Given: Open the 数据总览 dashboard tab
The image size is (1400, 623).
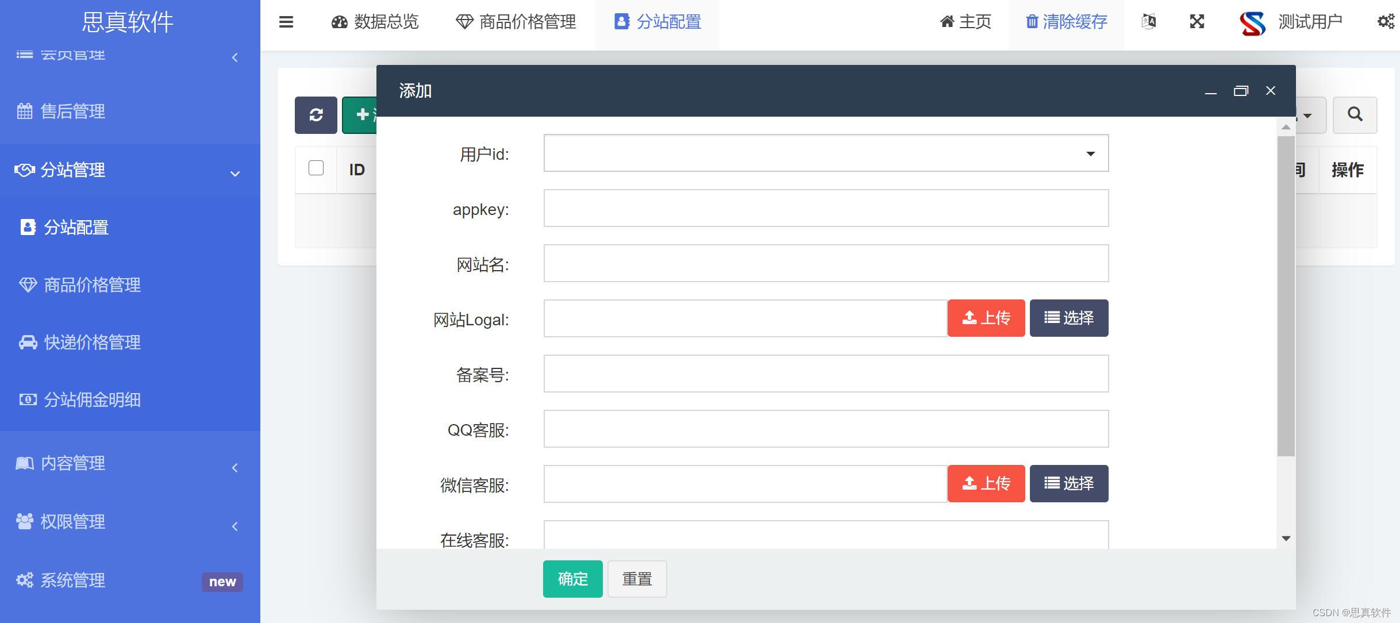Looking at the screenshot, I should 375,22.
